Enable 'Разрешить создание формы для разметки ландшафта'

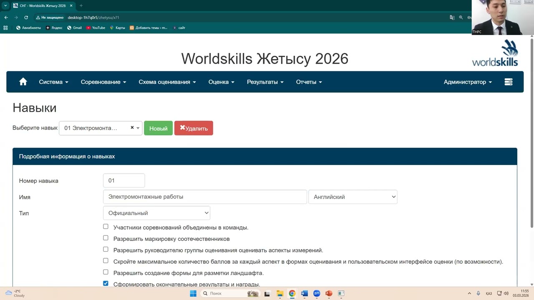click(106, 272)
